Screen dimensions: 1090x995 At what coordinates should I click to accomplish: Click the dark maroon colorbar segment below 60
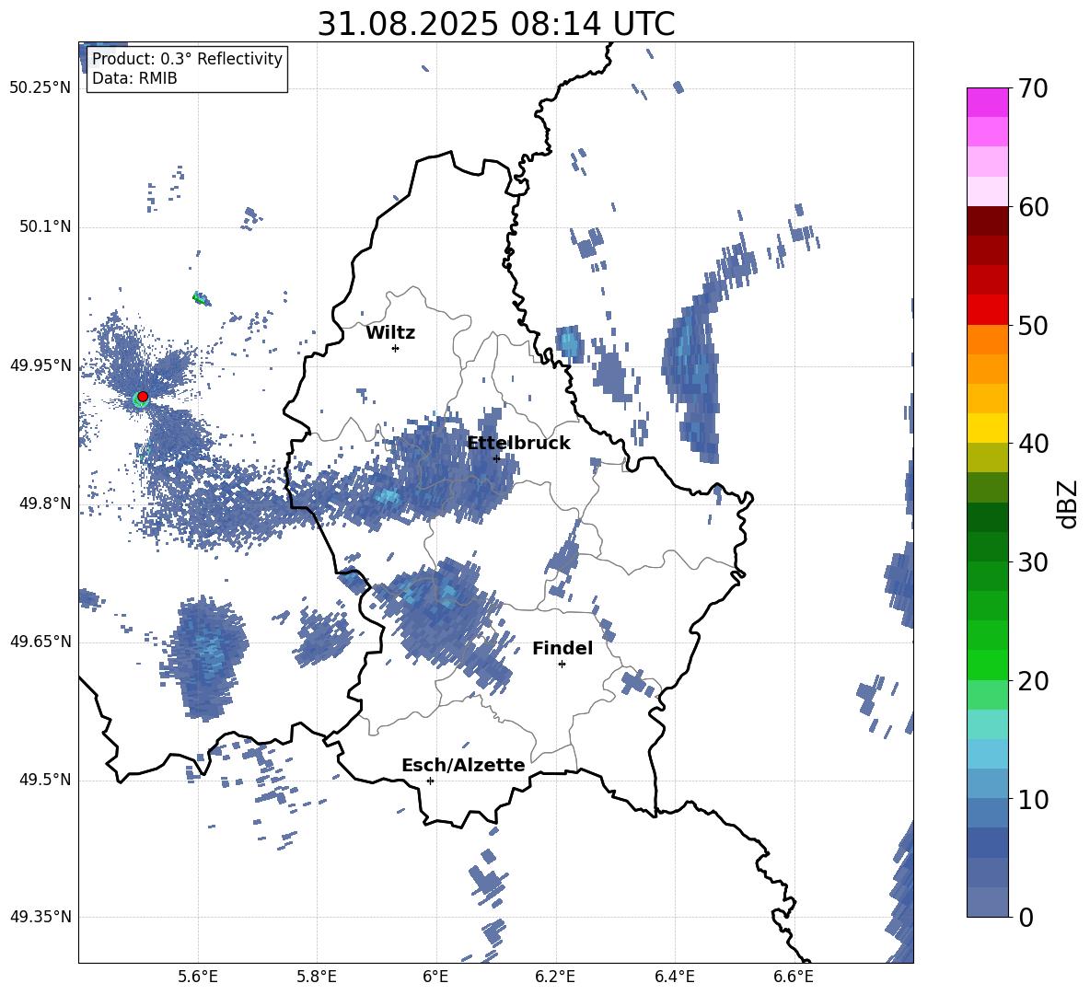987,221
